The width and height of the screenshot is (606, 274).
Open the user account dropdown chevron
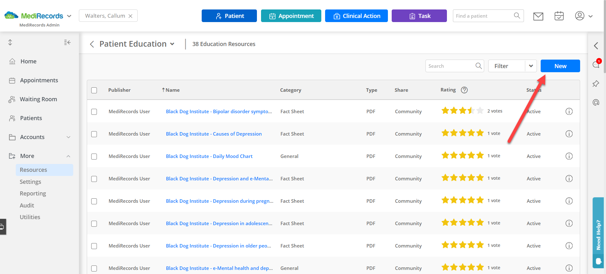pos(590,16)
